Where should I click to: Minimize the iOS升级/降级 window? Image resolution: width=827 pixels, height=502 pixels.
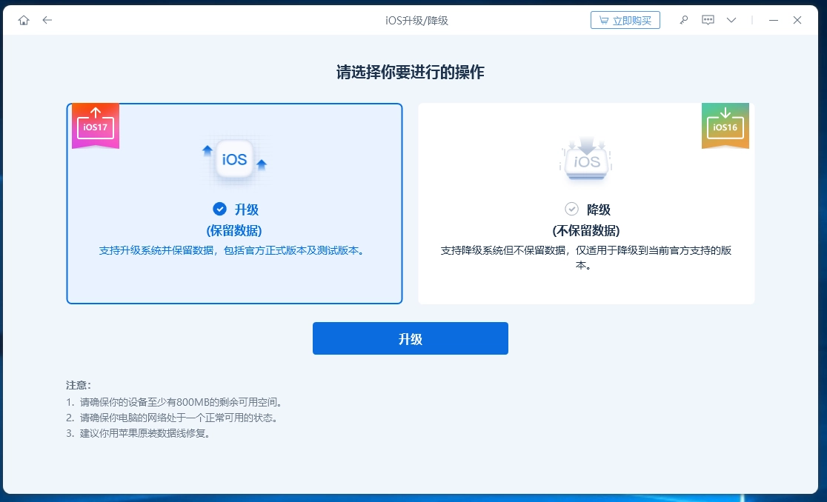click(773, 20)
